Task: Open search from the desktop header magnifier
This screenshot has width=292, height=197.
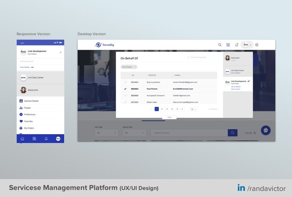Action: click(220, 45)
